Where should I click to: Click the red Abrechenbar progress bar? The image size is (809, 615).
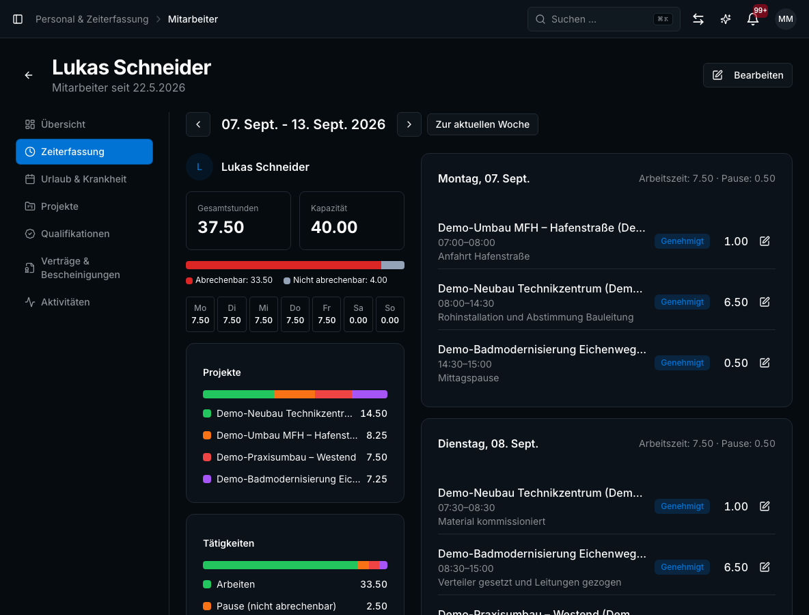pos(284,265)
